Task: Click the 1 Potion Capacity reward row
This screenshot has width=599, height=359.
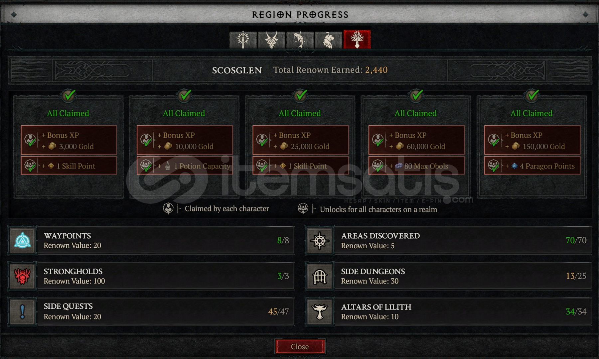Action: point(185,166)
